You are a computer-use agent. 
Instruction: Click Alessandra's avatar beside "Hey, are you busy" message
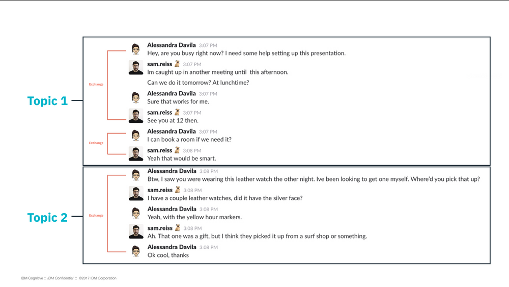tap(135, 49)
